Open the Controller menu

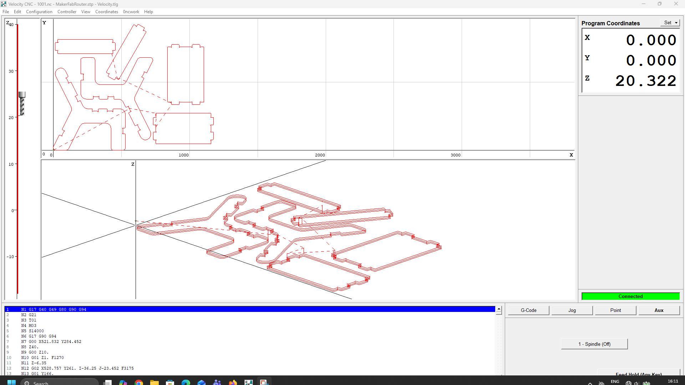tap(67, 12)
